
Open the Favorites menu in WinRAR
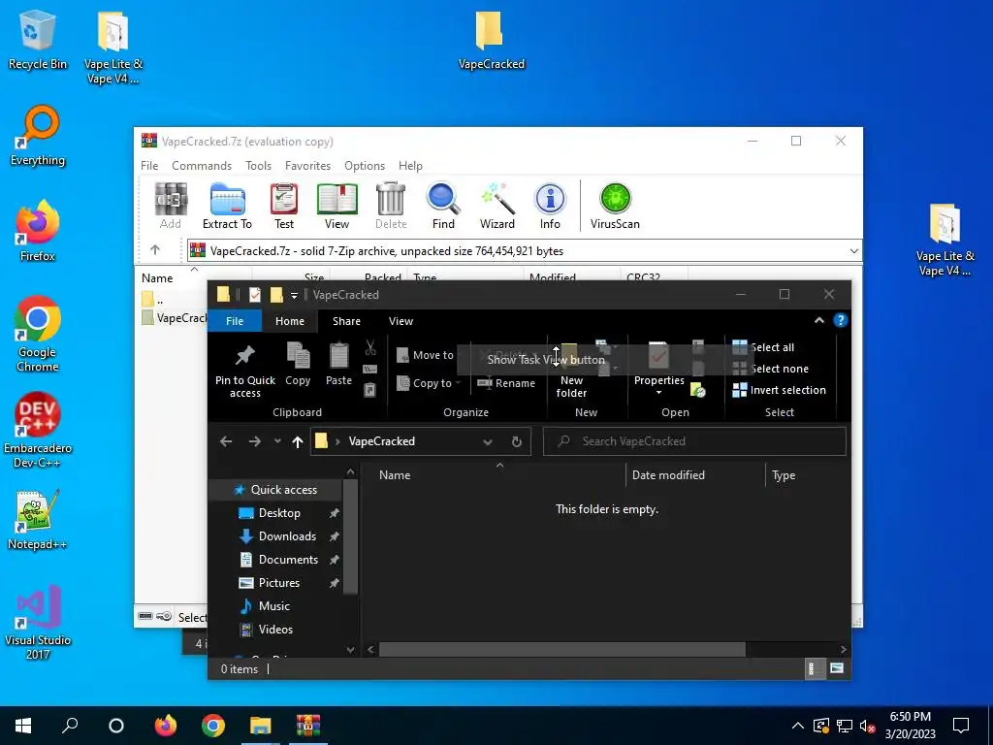point(307,165)
